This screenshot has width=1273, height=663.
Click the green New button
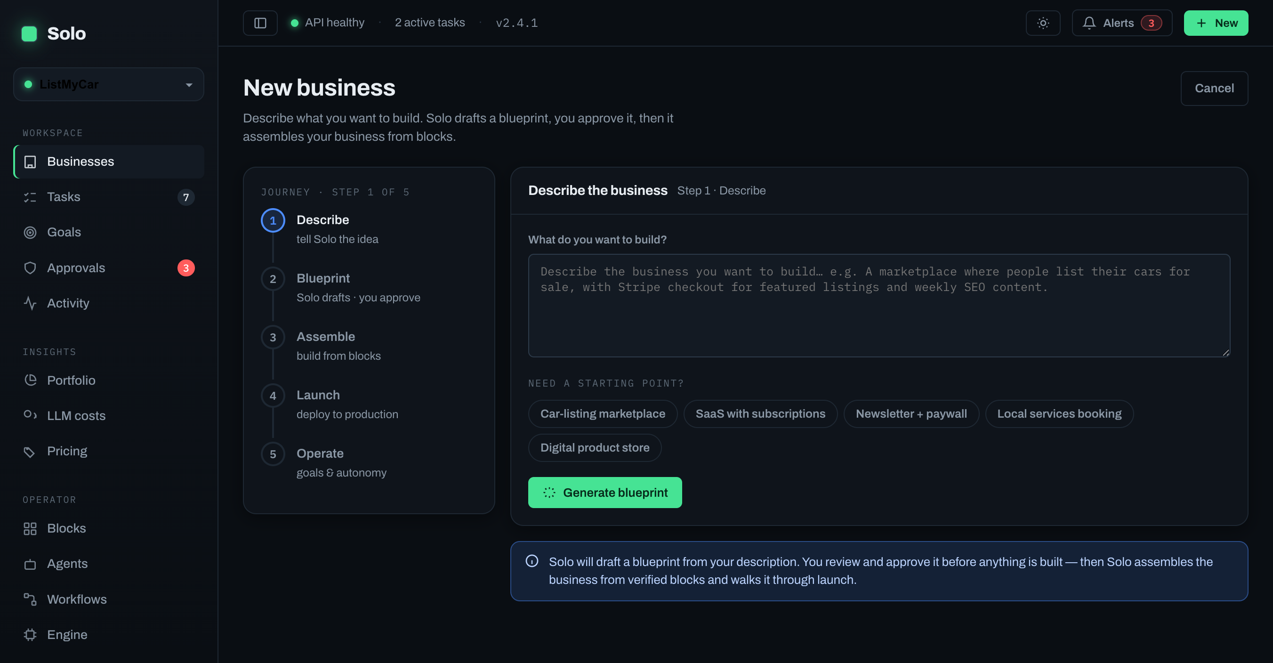pyautogui.click(x=1216, y=23)
